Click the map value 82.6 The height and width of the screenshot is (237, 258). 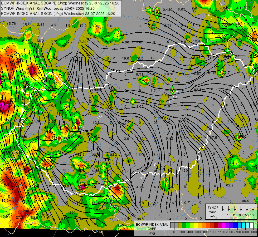[170, 203]
